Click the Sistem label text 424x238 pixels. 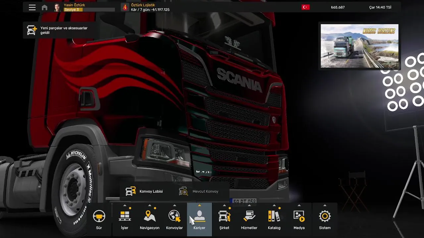pyautogui.click(x=325, y=228)
